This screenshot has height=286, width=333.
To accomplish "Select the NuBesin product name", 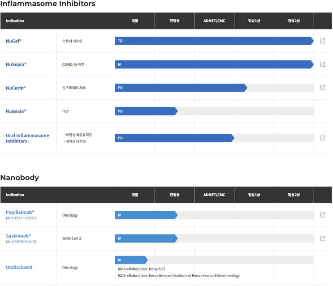I will tap(16, 111).
